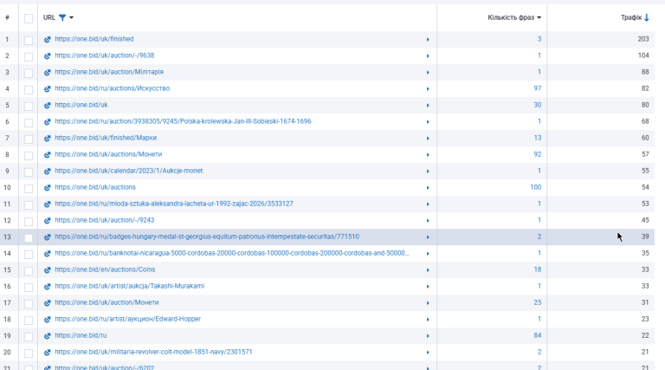Click external link icon beside Искусство URL
The width and height of the screenshot is (665, 370).
(47, 89)
